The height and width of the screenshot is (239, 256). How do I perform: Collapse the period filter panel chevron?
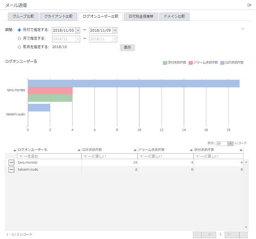click(x=242, y=29)
